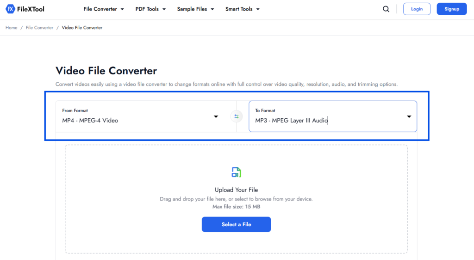The width and height of the screenshot is (474, 260).
Task: Open the PDF Tools menu
Action: pyautogui.click(x=150, y=9)
